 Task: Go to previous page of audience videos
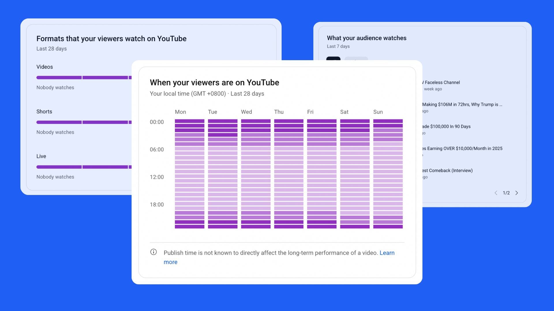496,193
